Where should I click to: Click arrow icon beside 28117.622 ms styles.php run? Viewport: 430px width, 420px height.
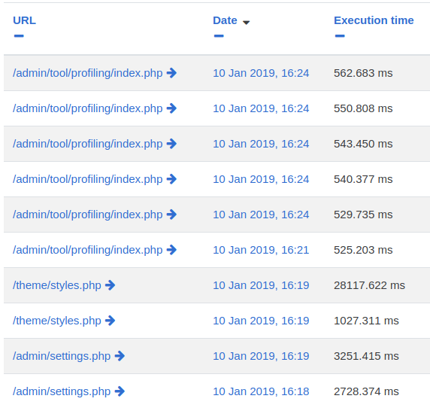click(x=111, y=285)
